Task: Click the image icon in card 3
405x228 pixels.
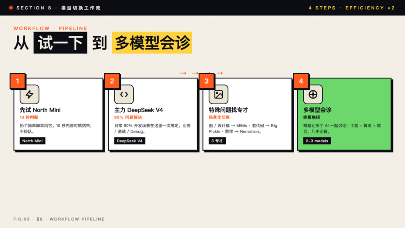Action: [x=219, y=94]
